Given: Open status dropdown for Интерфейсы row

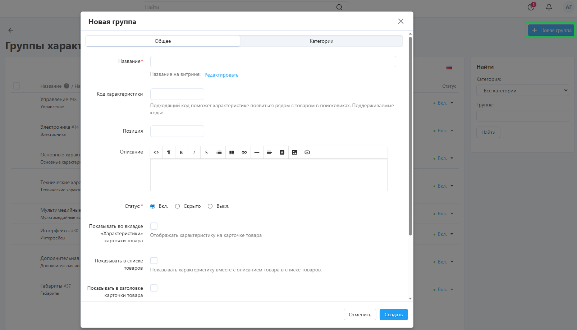Looking at the screenshot, I should click(444, 234).
